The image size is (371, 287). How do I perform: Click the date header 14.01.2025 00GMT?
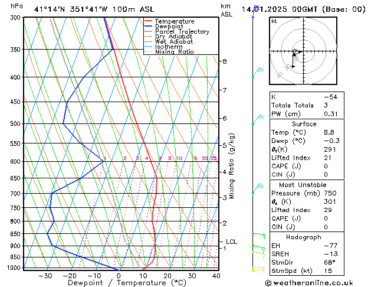(x=280, y=9)
